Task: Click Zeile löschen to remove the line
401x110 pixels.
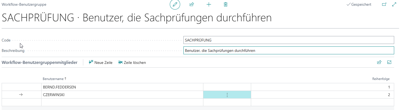Action: pos(132,63)
